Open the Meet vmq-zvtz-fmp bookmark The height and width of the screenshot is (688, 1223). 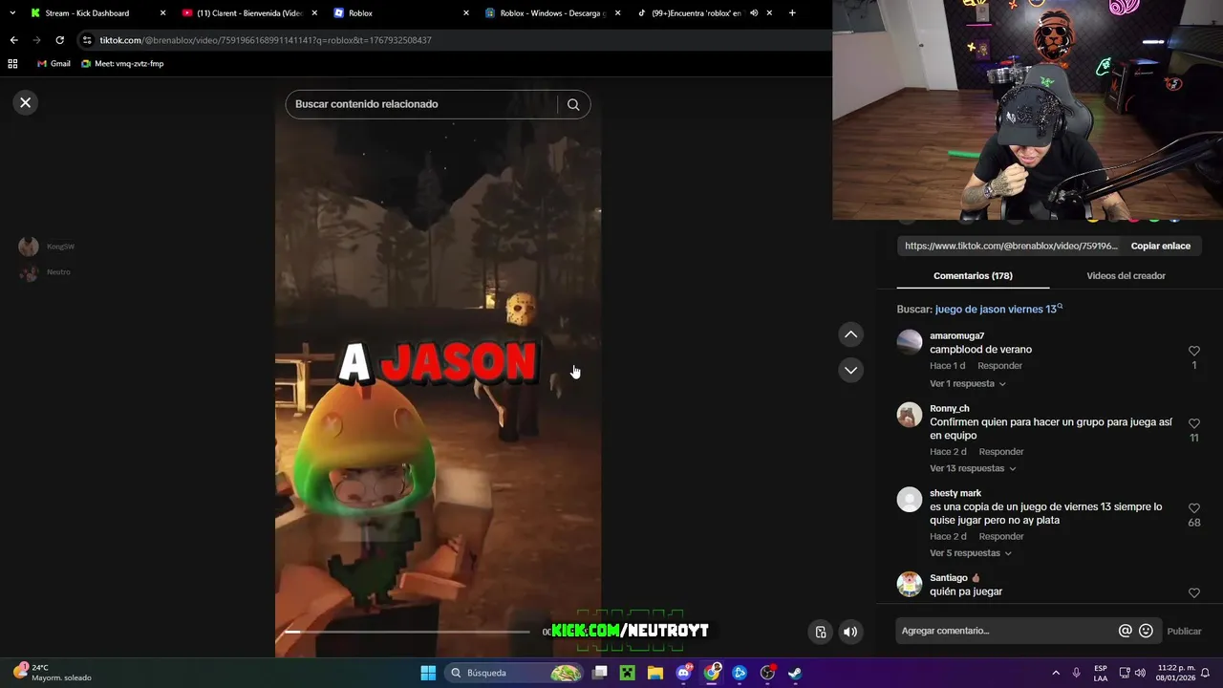click(122, 64)
